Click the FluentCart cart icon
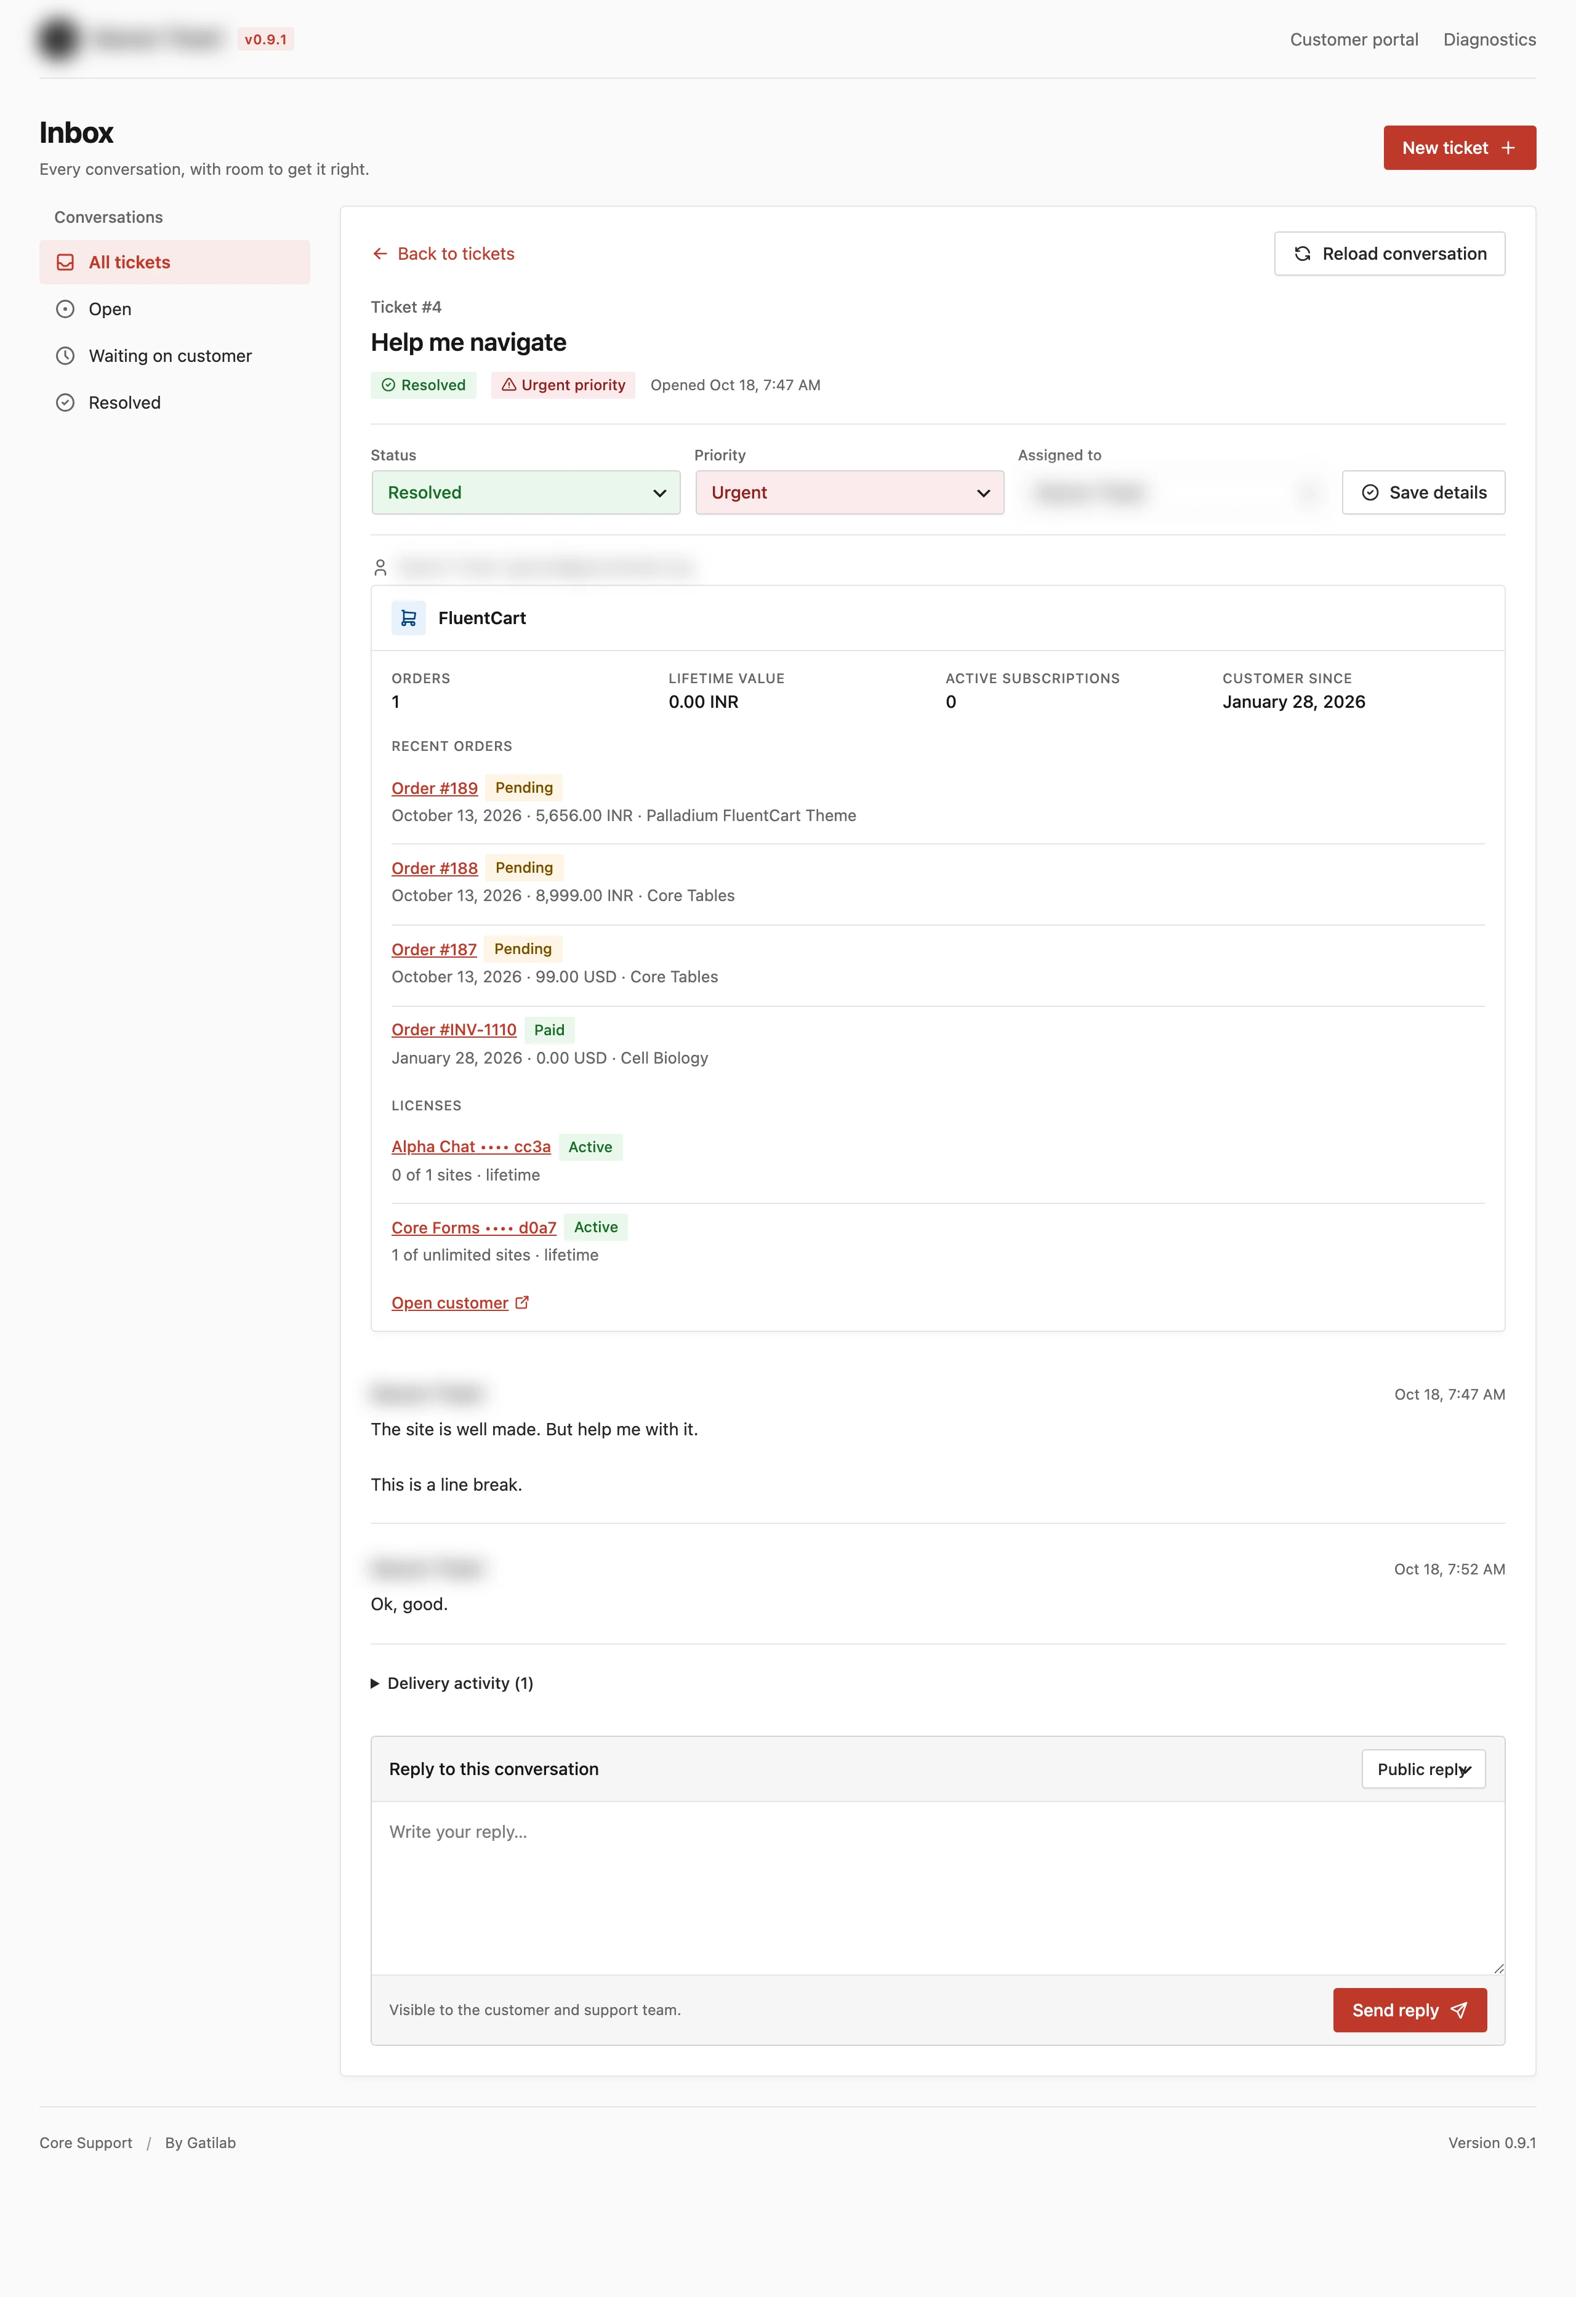The height and width of the screenshot is (2297, 1576). pos(408,618)
